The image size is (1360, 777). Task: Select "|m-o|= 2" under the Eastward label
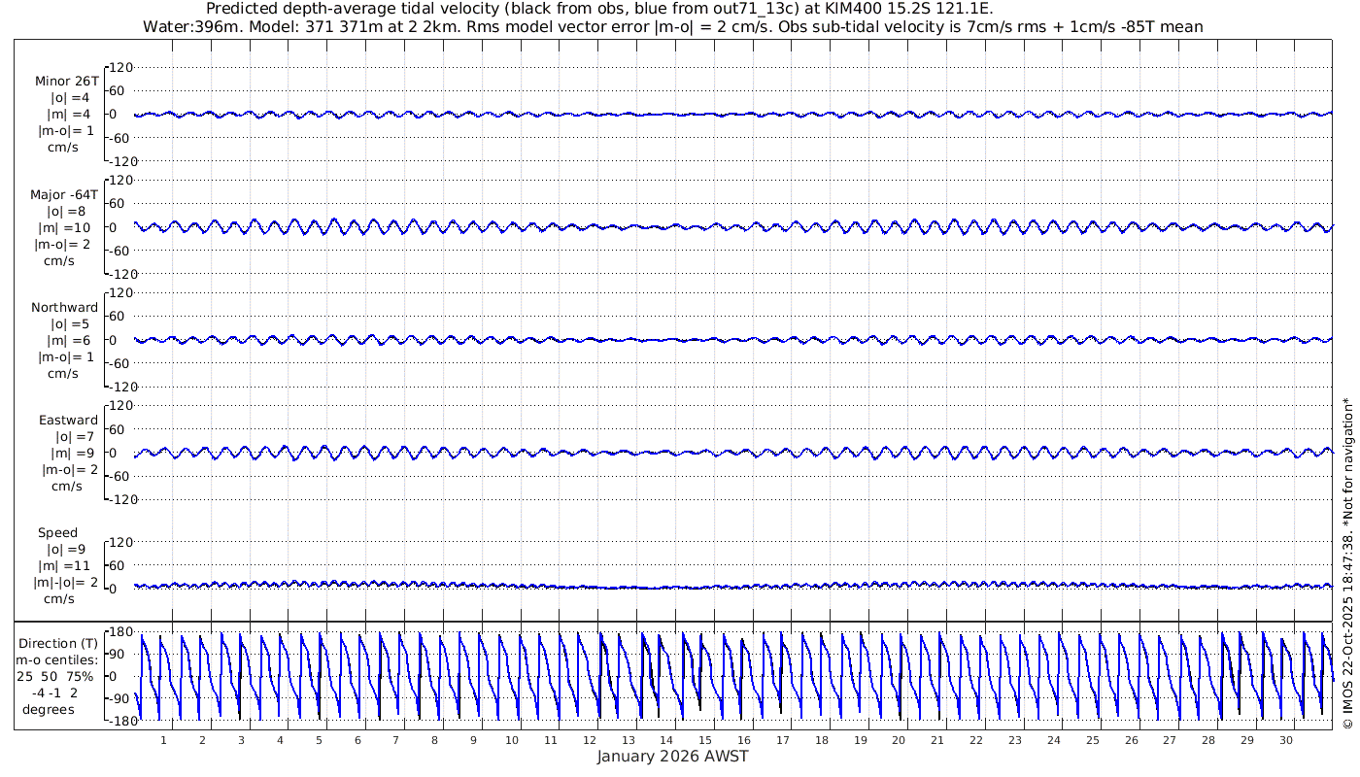pyautogui.click(x=69, y=470)
